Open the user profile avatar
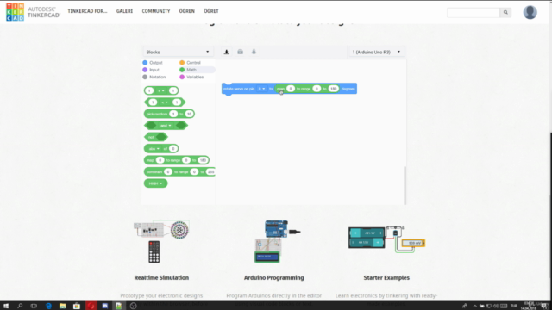This screenshot has height=310, width=552. tap(530, 12)
